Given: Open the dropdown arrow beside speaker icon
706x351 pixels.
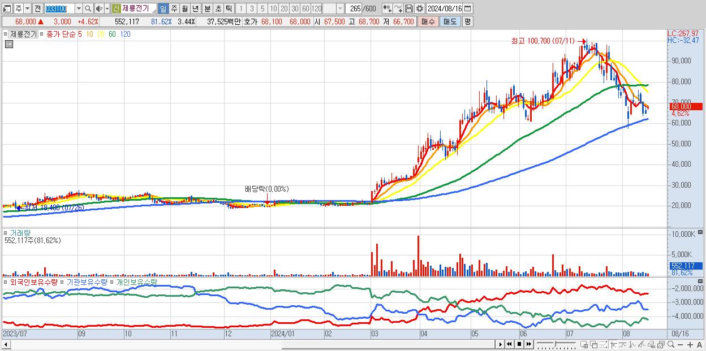Looking at the screenshot, I should 107,8.
